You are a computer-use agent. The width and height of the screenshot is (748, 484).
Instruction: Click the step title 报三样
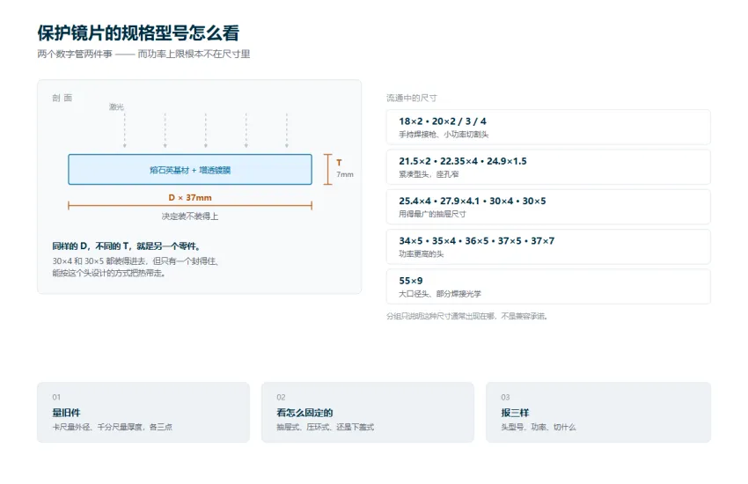coord(515,413)
